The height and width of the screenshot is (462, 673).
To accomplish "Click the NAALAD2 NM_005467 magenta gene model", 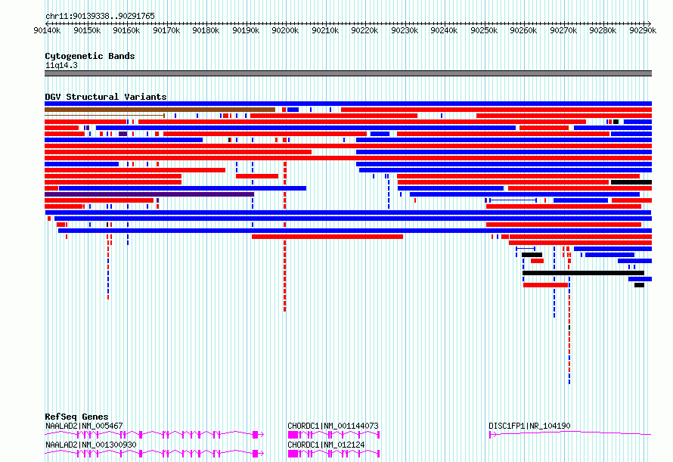I will coord(154,435).
